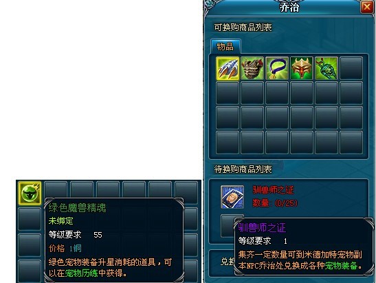The image size is (376, 283).
Task: Click the empty inventory slot below beast soul
Action: pyautogui.click(x=30, y=219)
